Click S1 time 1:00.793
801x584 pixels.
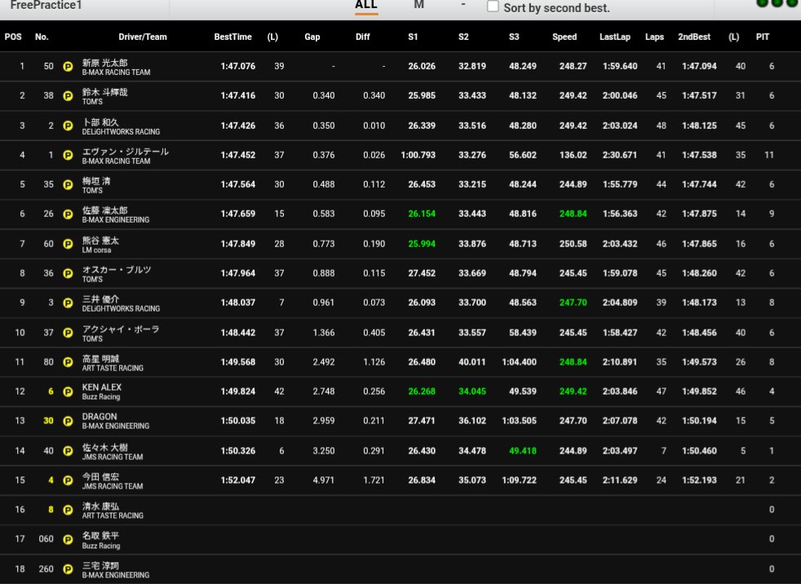coord(418,155)
